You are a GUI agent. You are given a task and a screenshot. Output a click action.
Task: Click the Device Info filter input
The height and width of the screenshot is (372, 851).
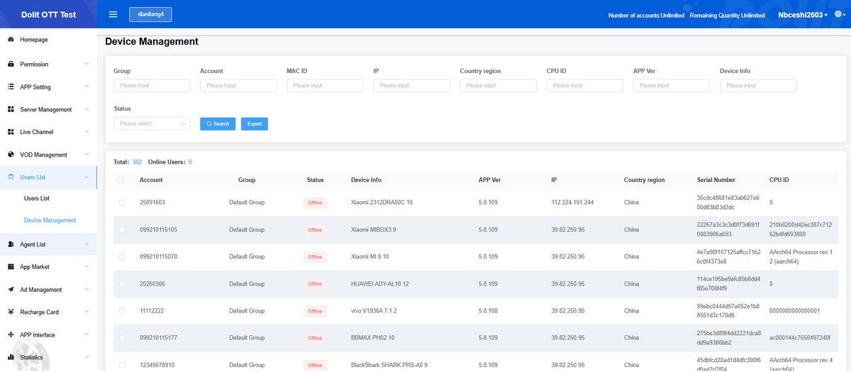pyautogui.click(x=758, y=85)
